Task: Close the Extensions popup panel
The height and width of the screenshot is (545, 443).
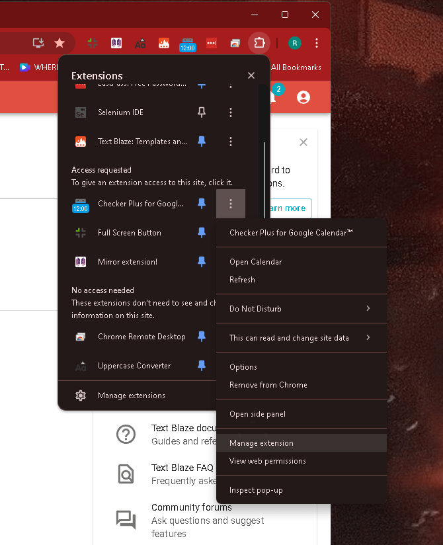Action: tap(251, 75)
